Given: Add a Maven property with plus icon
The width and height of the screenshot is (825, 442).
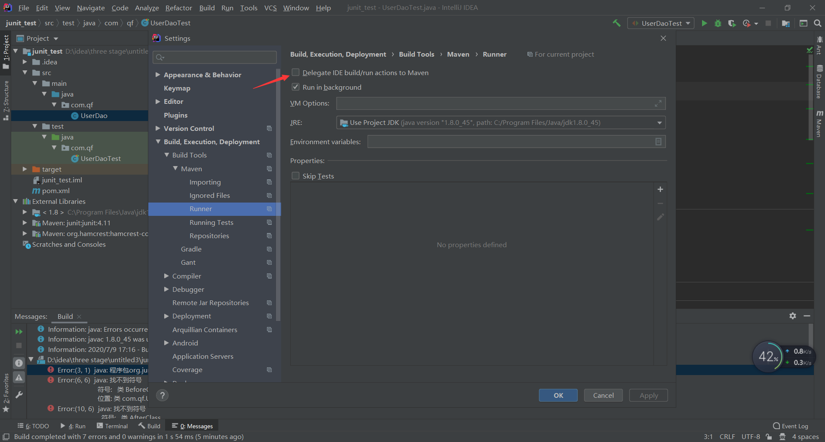Looking at the screenshot, I should tap(660, 189).
